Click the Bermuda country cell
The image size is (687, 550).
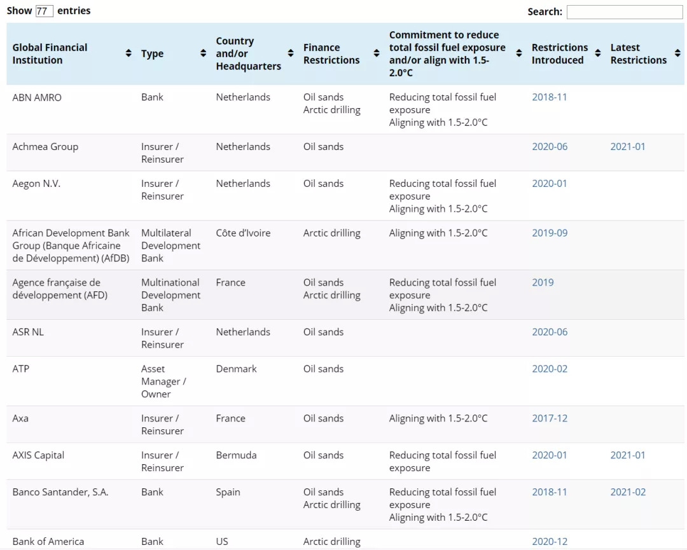[x=236, y=455]
